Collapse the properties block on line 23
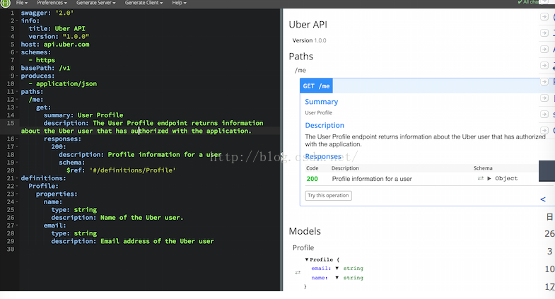The image size is (555, 299). click(17, 194)
